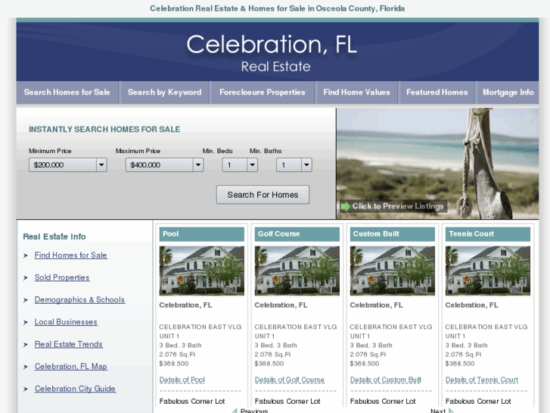The image size is (550, 413).
Task: Click the bullet arrow next to Celebration, FL Map
Action: point(25,367)
